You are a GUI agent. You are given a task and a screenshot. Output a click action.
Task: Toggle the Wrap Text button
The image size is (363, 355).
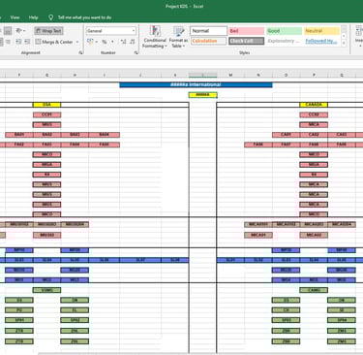click(x=48, y=31)
